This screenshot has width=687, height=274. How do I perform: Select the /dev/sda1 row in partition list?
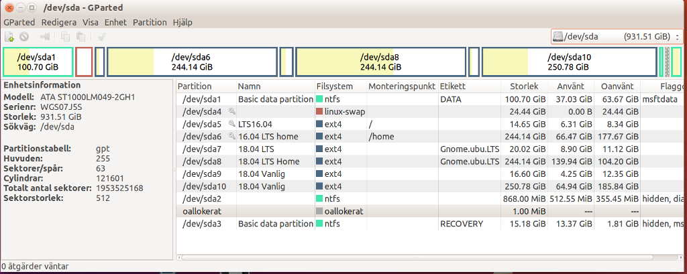coord(431,99)
